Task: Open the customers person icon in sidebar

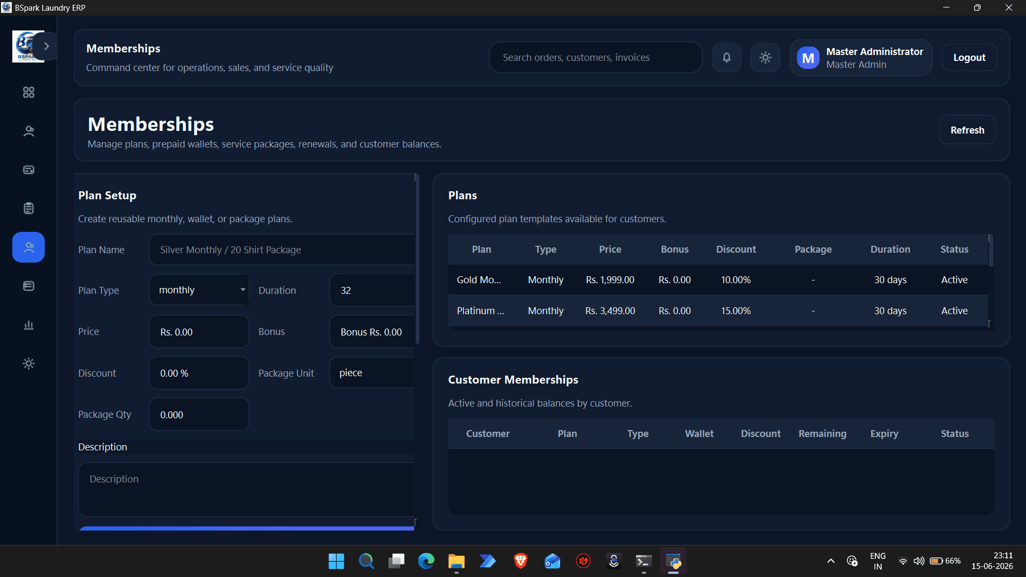Action: coord(29,131)
